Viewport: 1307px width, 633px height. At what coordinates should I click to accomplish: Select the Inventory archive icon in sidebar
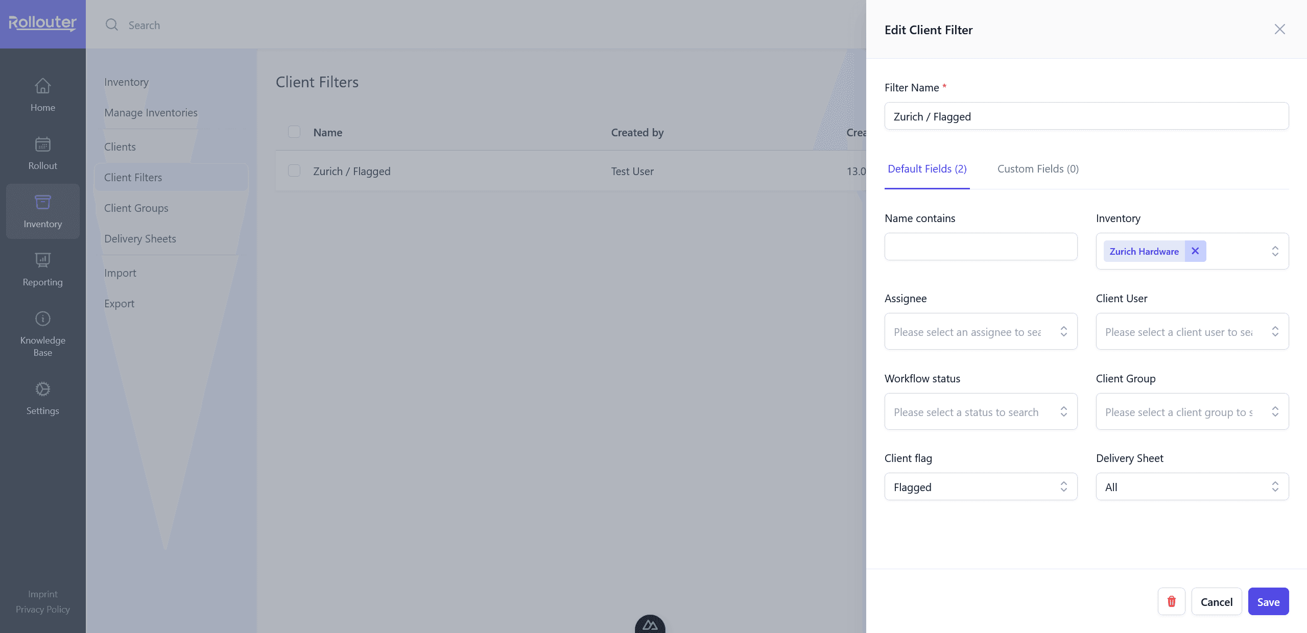coord(43,202)
